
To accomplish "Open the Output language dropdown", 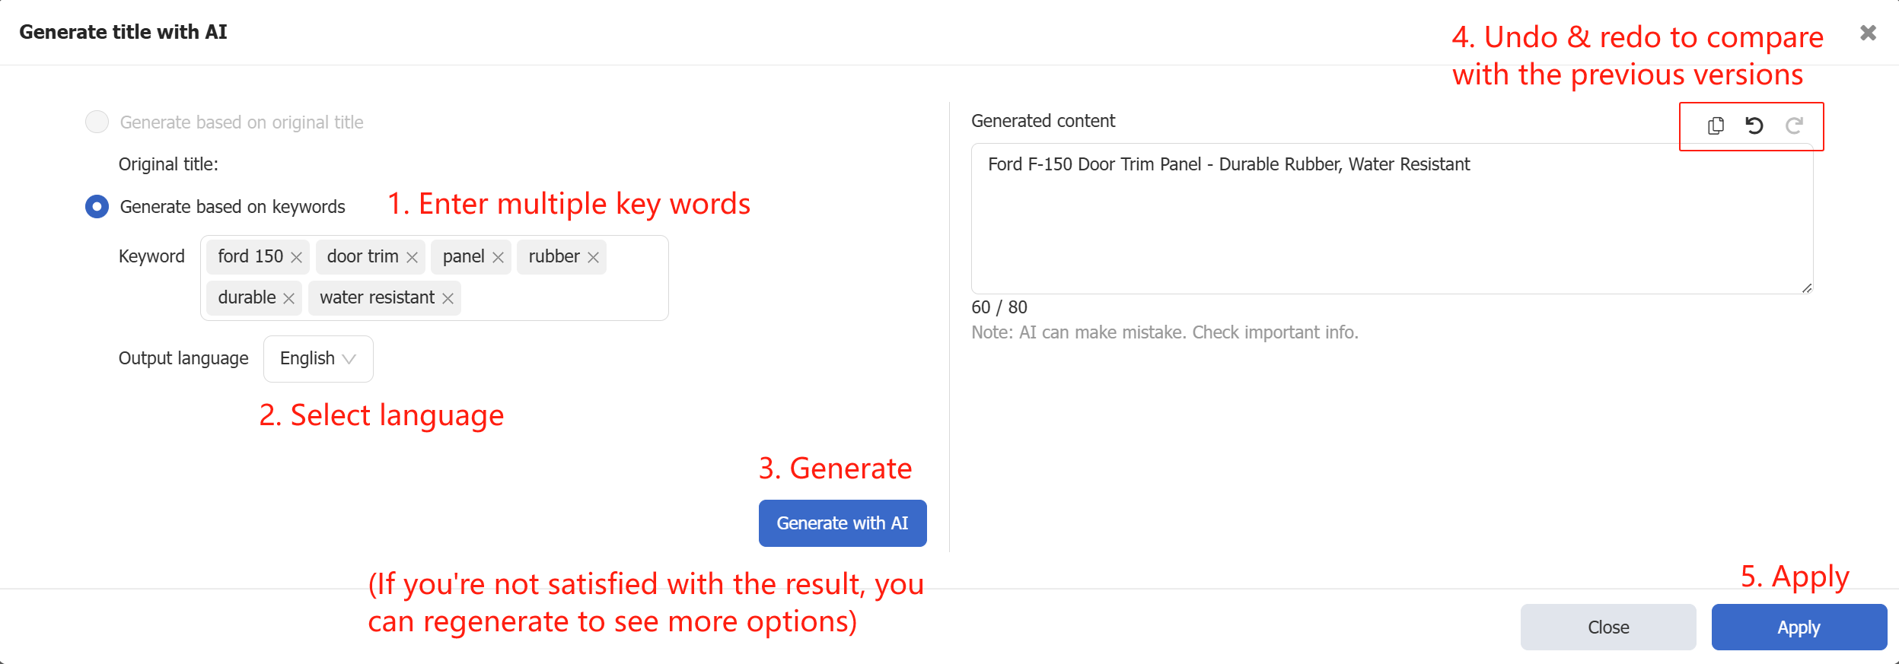I will pos(318,358).
